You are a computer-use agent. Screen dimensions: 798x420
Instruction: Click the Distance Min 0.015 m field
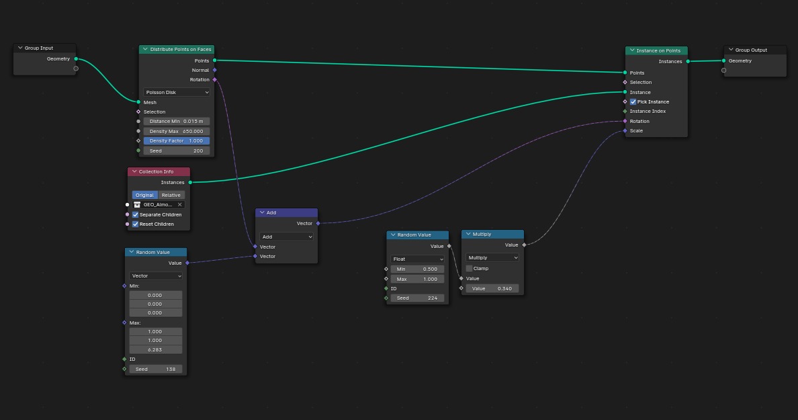(x=177, y=121)
